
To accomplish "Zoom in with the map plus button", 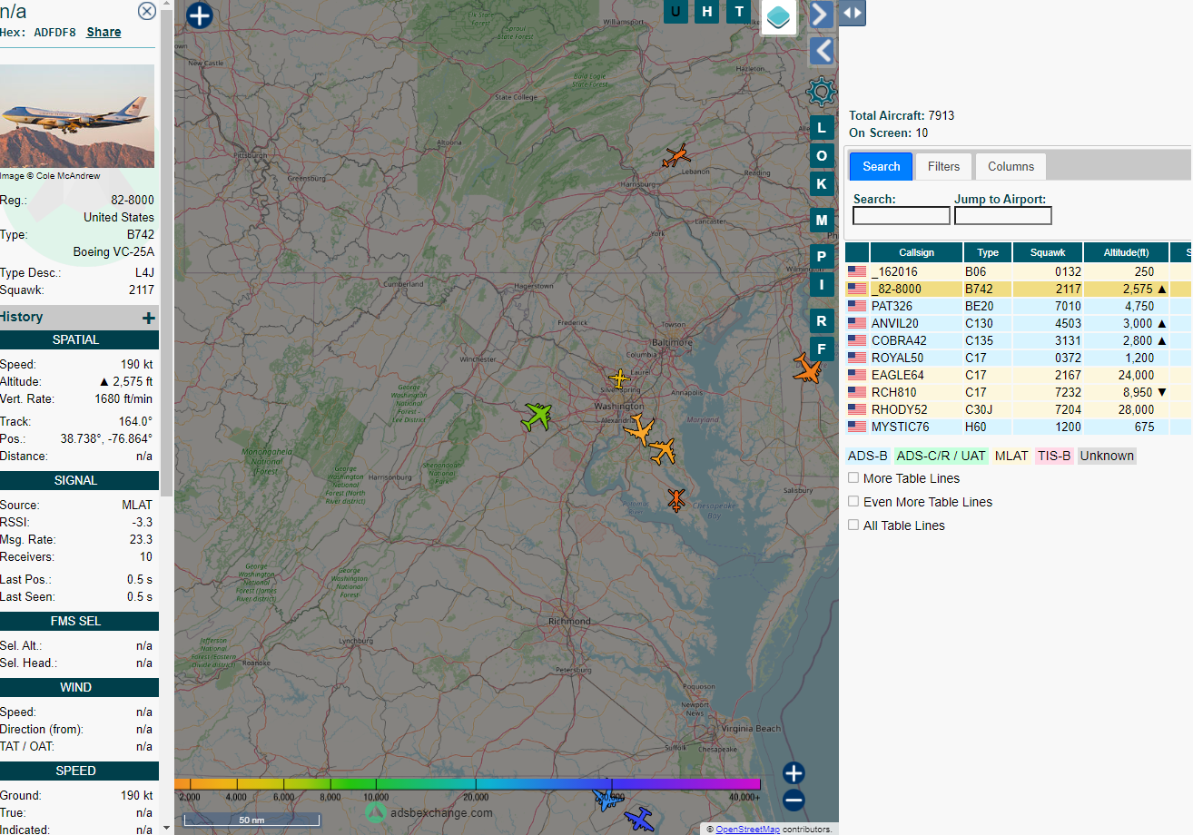I will [x=794, y=773].
